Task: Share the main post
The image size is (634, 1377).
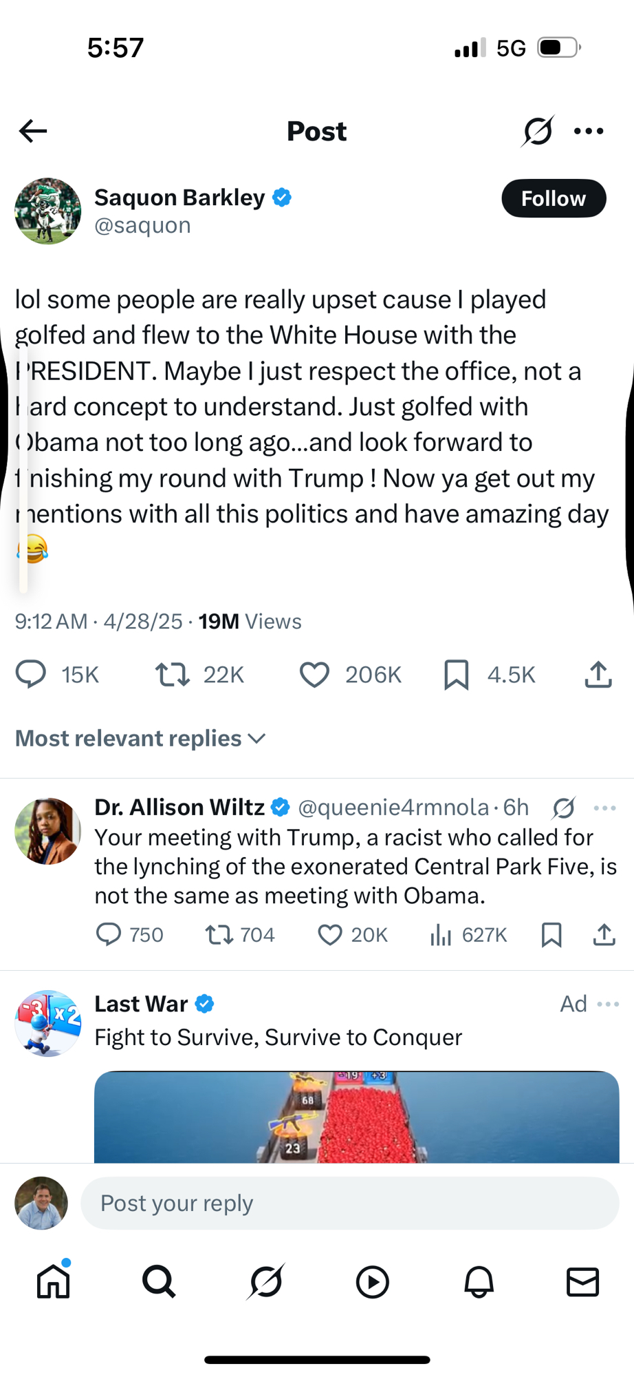Action: click(598, 674)
